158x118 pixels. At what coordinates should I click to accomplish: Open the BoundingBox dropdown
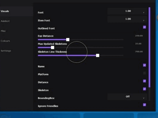pyautogui.click(x=127, y=97)
